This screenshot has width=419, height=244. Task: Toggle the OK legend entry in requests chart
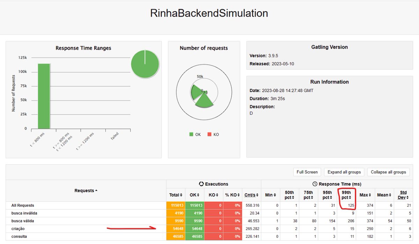click(195, 135)
